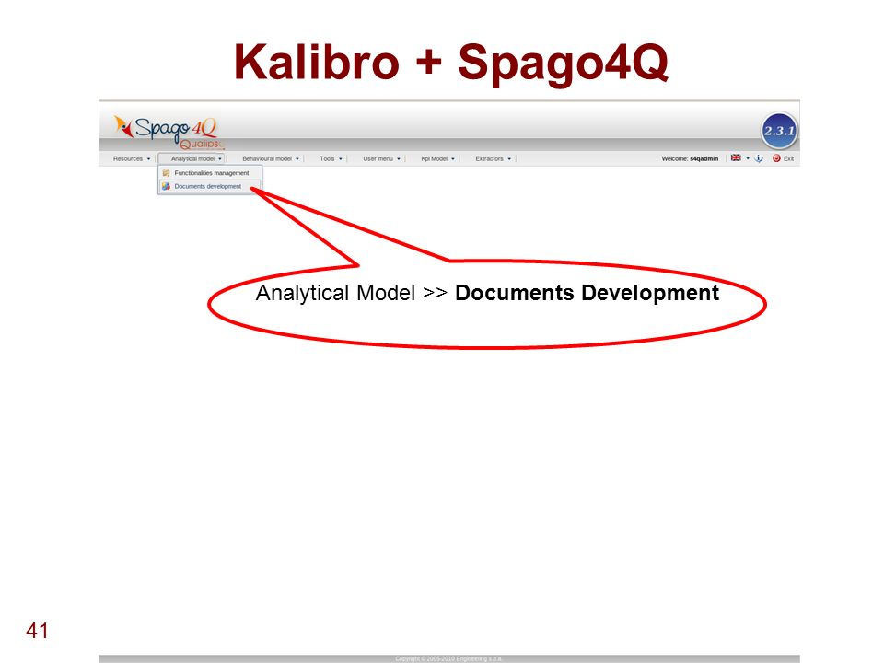
Task: Expand the language selector arrow
Action: click(748, 158)
